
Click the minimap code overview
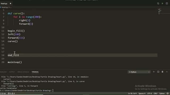160,11
